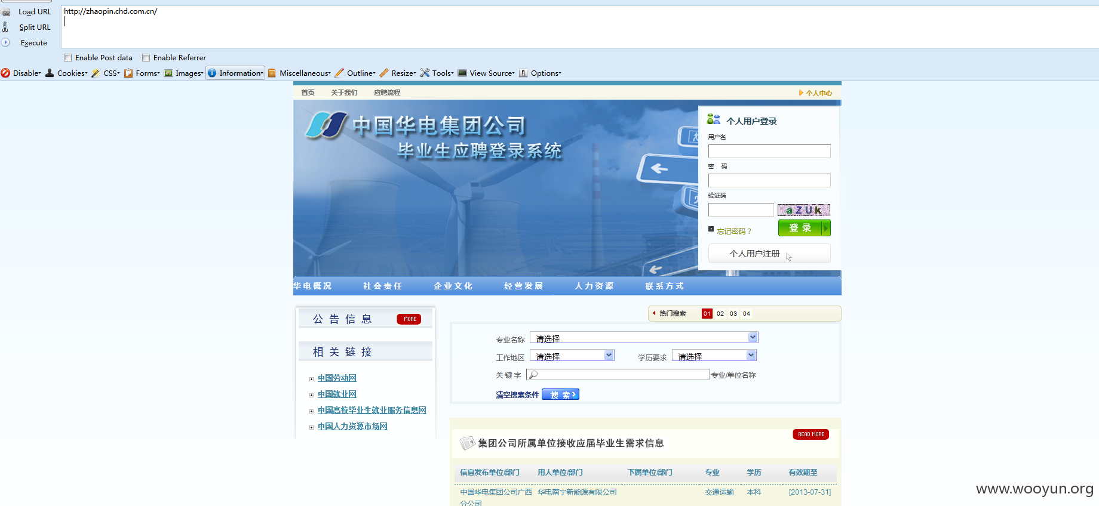Screen dimensions: 1099x506
Task: Open 华电概况 menu item
Action: 312,286
